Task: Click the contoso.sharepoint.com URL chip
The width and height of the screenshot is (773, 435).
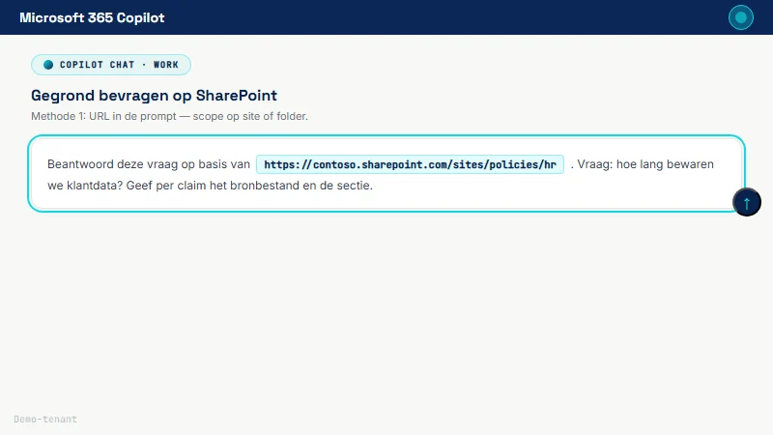Action: click(x=410, y=164)
